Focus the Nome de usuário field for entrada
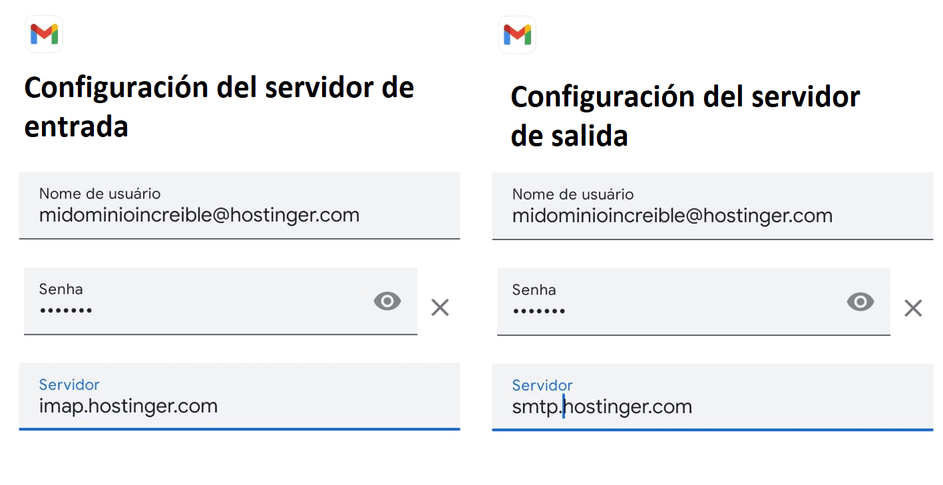Image resolution: width=943 pixels, height=485 pixels. click(240, 206)
